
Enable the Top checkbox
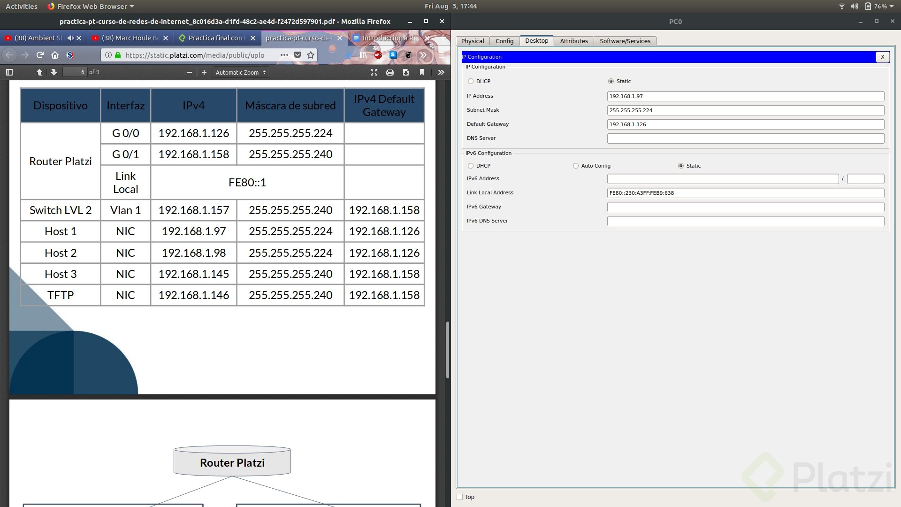(460, 497)
